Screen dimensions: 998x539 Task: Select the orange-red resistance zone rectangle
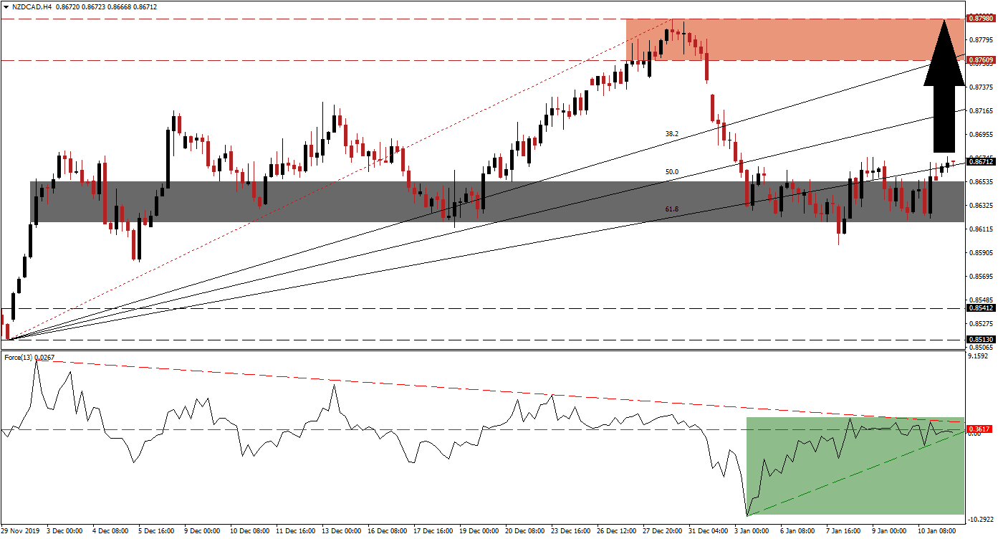788,39
